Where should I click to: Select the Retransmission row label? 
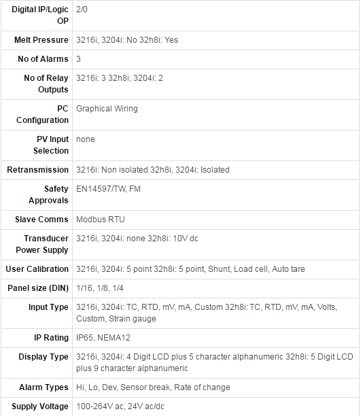(x=37, y=170)
